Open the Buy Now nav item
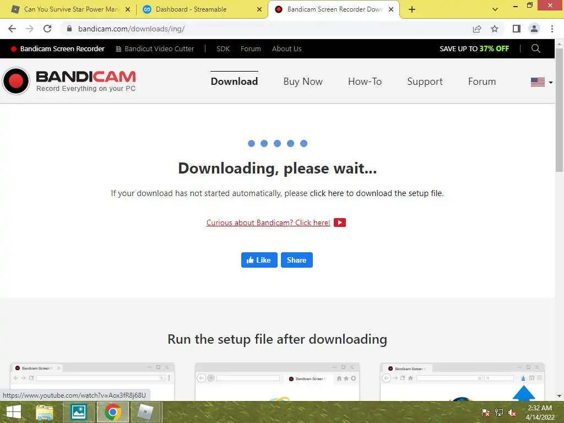 [303, 82]
